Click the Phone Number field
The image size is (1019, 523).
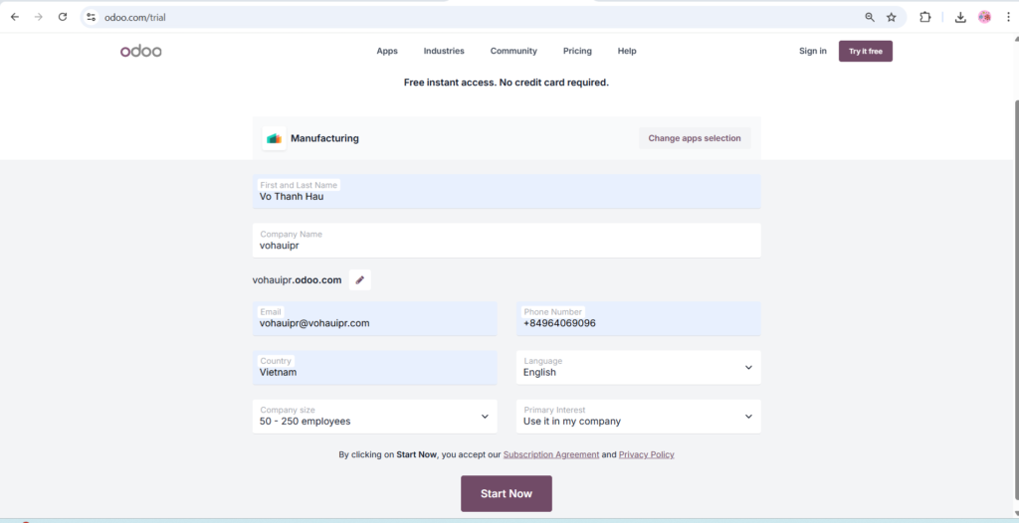[x=638, y=322]
